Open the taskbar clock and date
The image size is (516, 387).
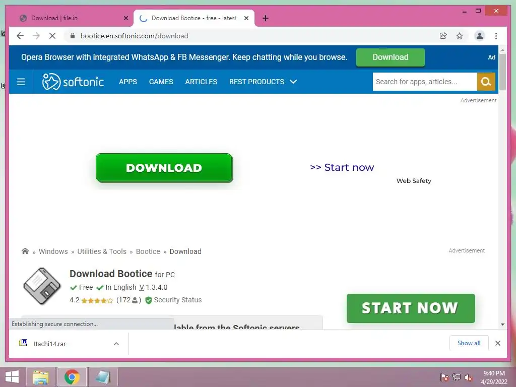(494, 377)
